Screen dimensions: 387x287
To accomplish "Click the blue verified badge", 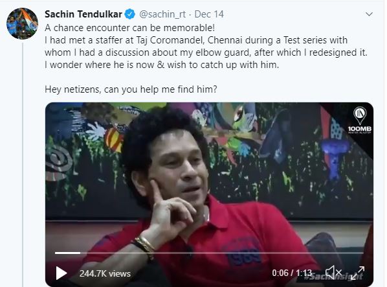I will click(x=129, y=14).
